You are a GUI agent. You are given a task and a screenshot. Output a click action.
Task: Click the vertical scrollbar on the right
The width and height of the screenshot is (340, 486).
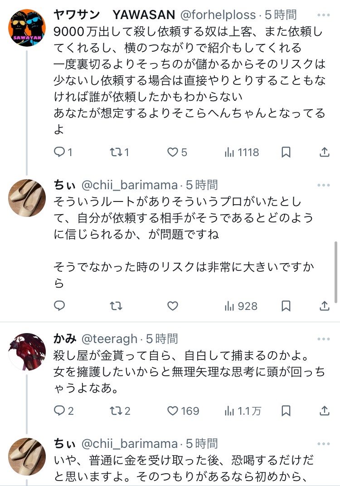pyautogui.click(x=335, y=272)
